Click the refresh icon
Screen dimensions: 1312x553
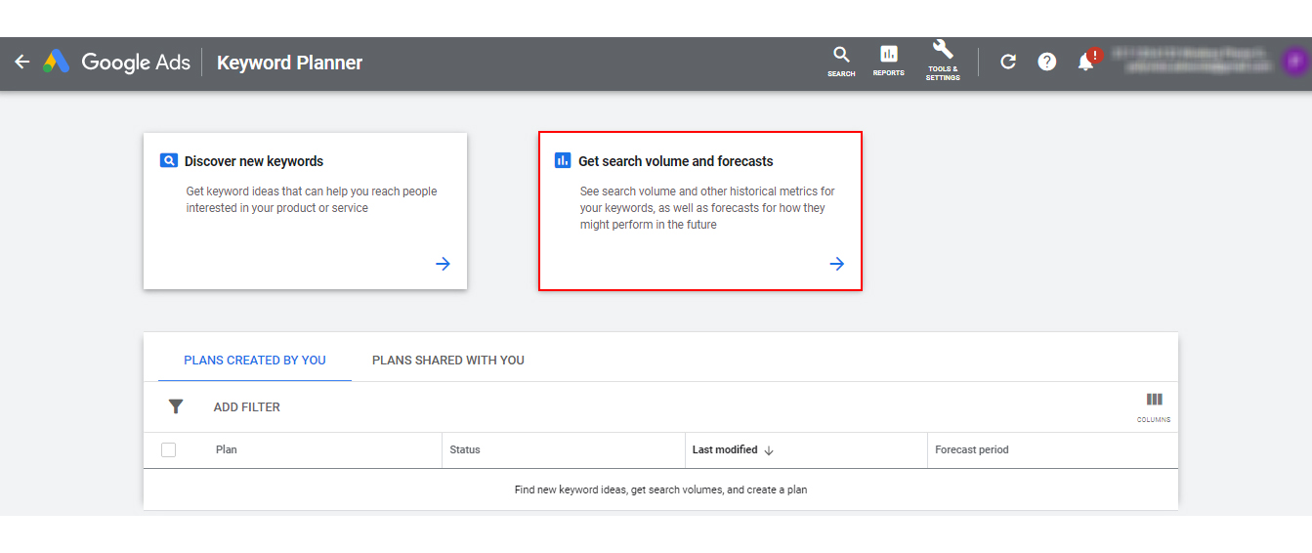(x=1008, y=62)
